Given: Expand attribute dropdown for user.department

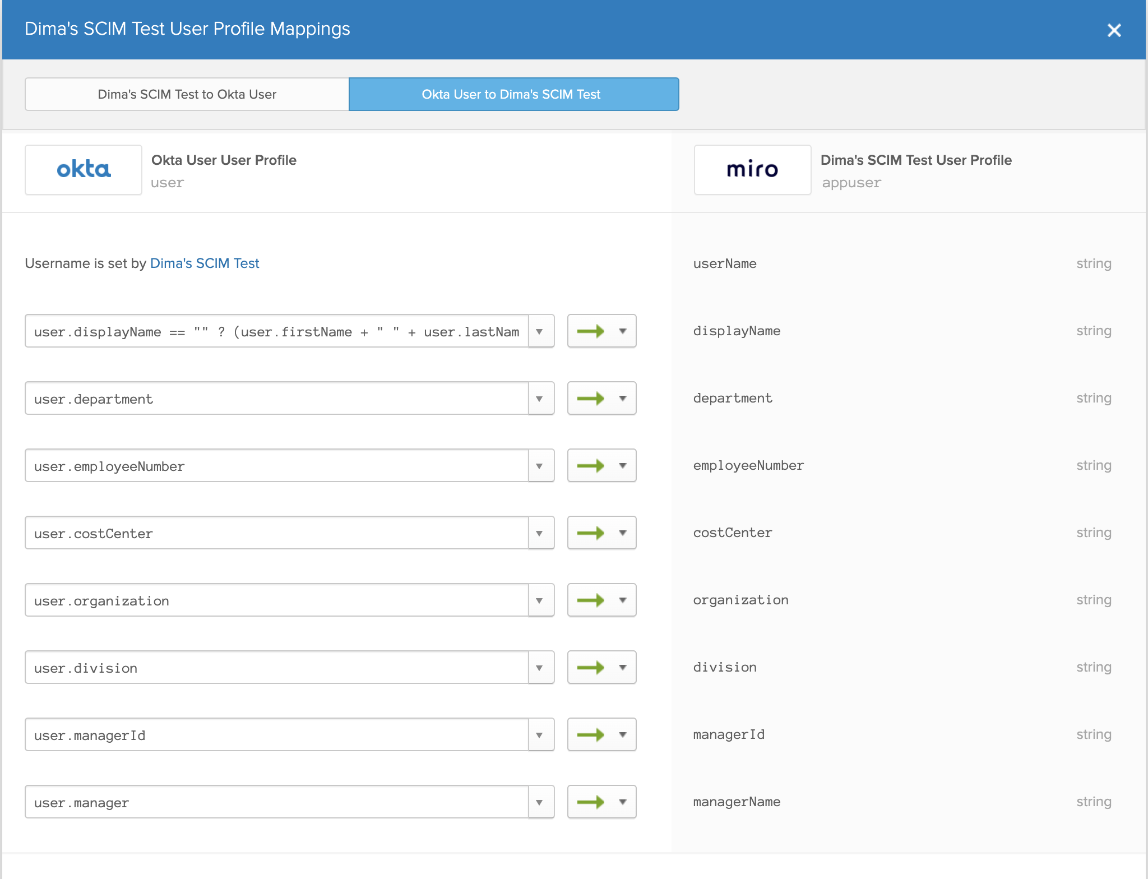Looking at the screenshot, I should [x=541, y=399].
